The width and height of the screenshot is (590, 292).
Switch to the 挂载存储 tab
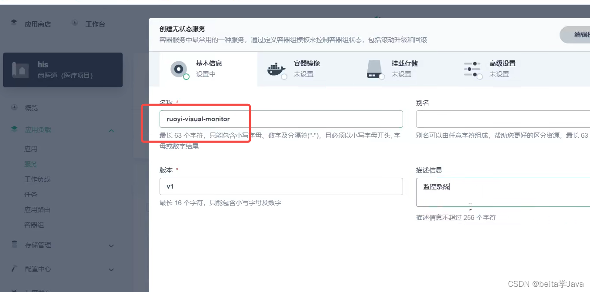coord(404,69)
